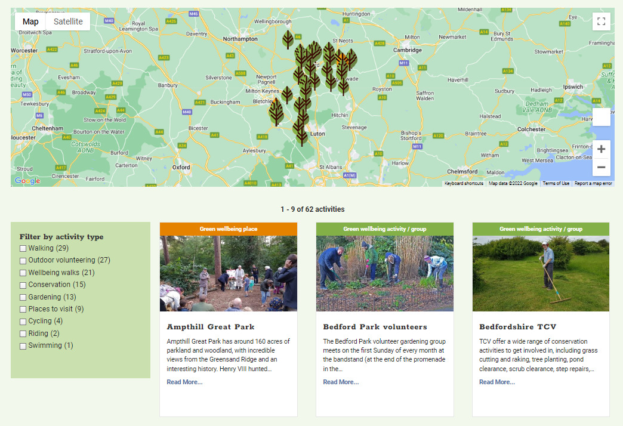Image resolution: width=623 pixels, height=426 pixels.
Task: Open Read More for Ampthill Great Park
Action: click(x=184, y=382)
